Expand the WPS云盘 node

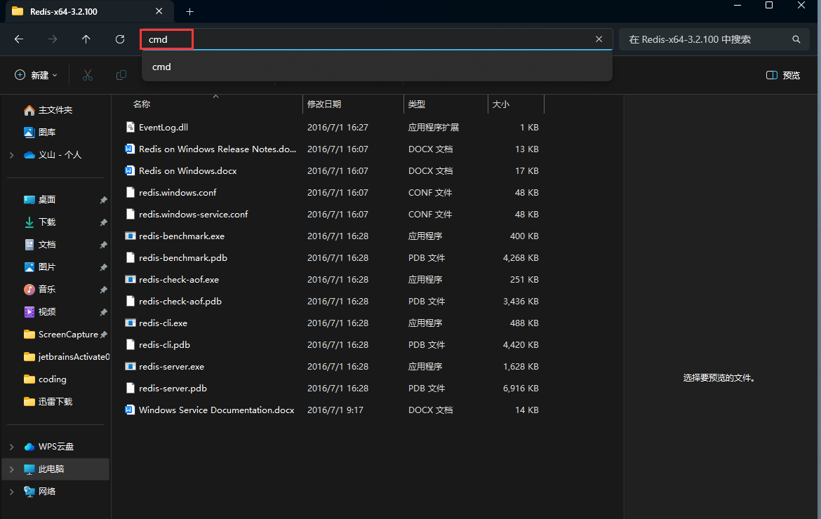coord(11,447)
